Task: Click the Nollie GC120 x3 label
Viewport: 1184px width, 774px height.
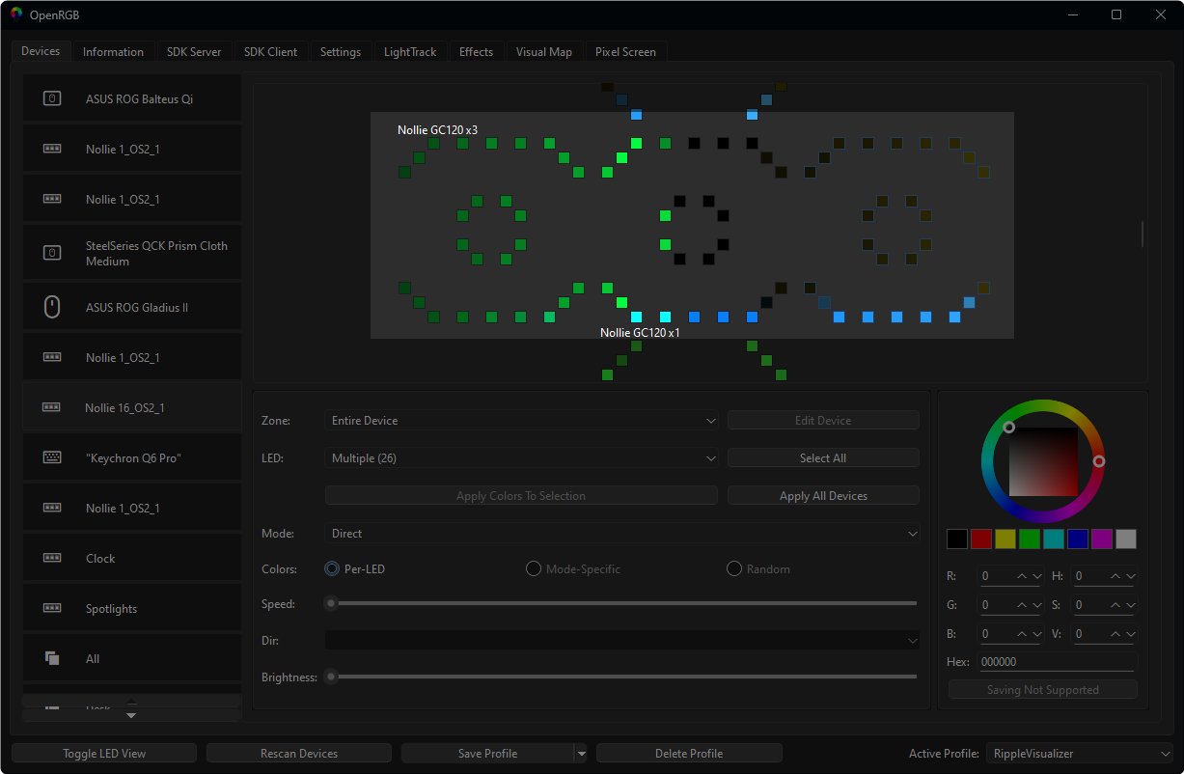Action: click(x=437, y=129)
